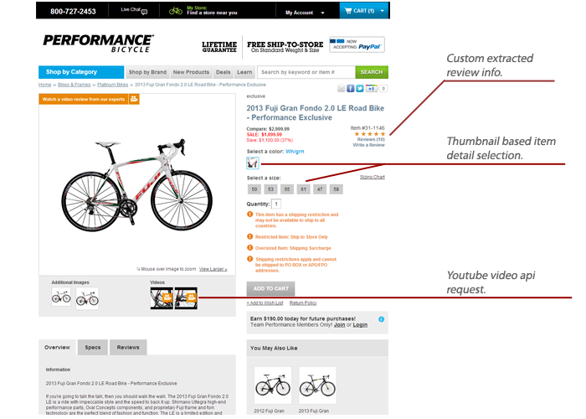Image resolution: width=586 pixels, height=419 pixels.
Task: Click the bicycle My Store icon
Action: click(x=176, y=10)
